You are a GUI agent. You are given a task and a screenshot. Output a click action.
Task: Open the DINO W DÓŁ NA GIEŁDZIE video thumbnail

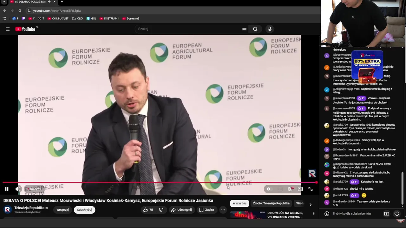[x=248, y=215]
